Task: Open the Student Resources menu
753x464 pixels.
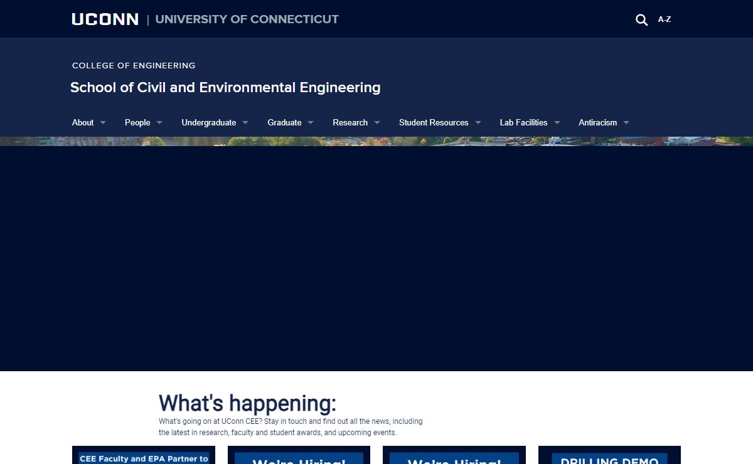Action: (x=434, y=122)
